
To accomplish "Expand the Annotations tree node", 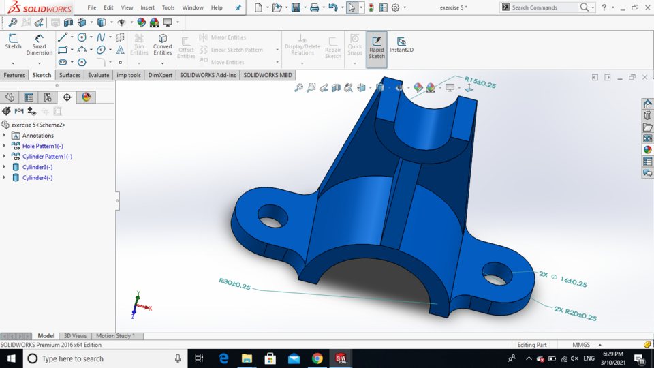I will tap(4, 135).
